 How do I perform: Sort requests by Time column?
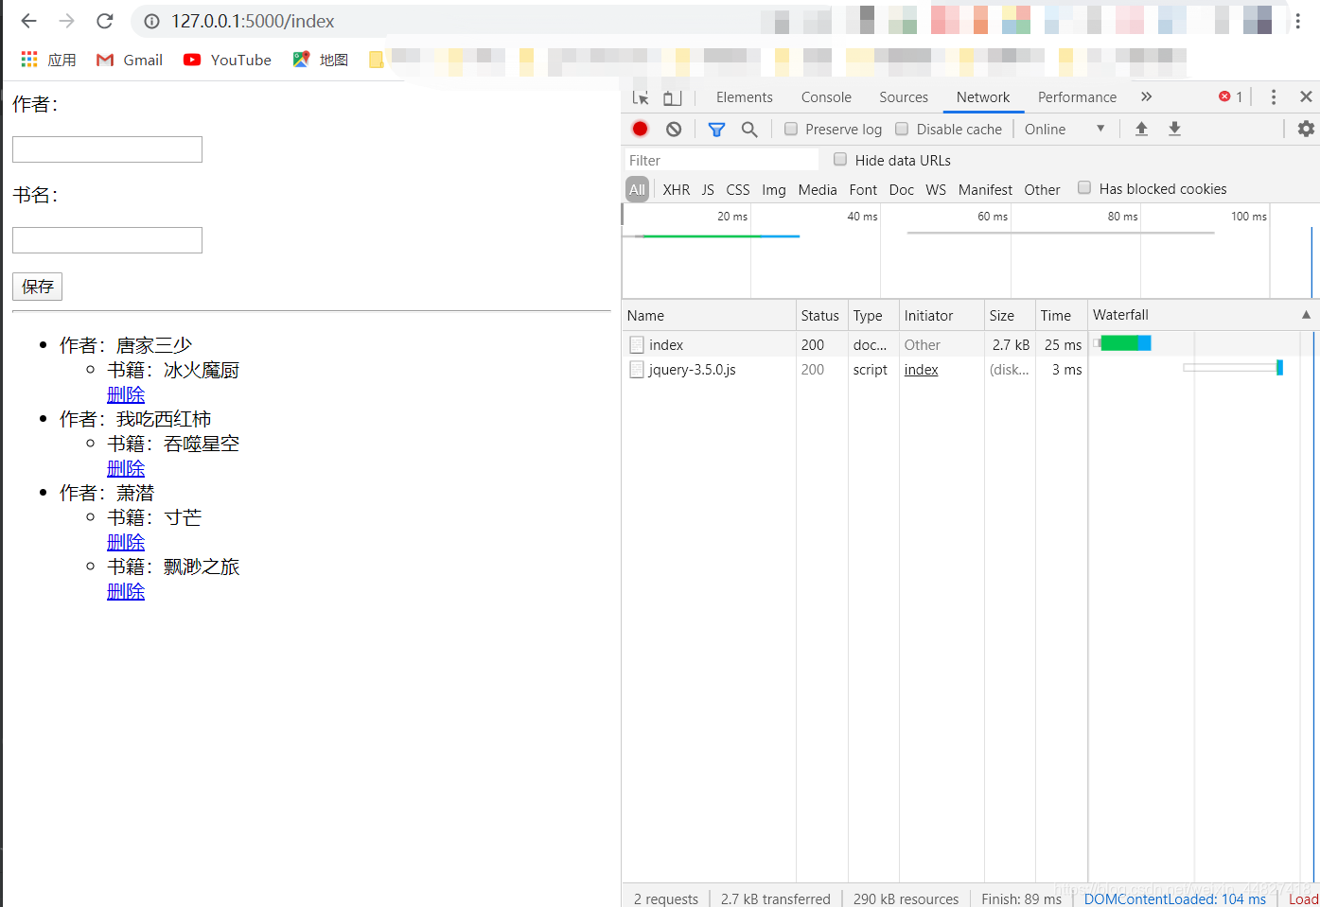pyautogui.click(x=1061, y=315)
